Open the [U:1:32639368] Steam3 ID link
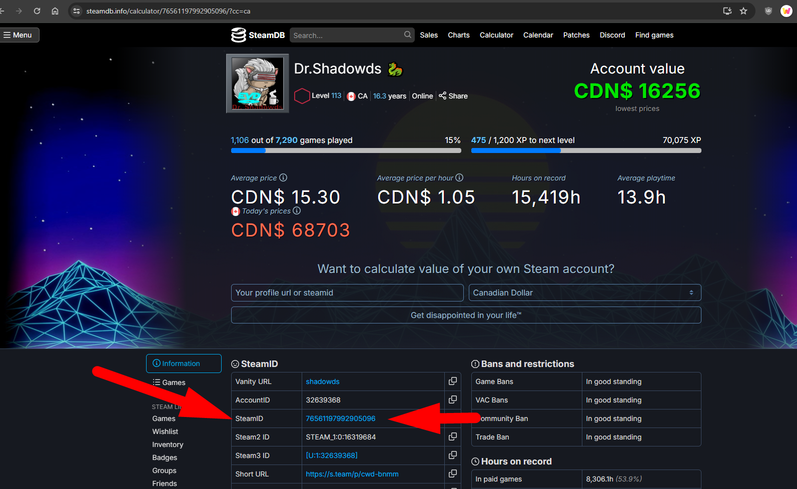797x489 pixels. pyautogui.click(x=332, y=455)
